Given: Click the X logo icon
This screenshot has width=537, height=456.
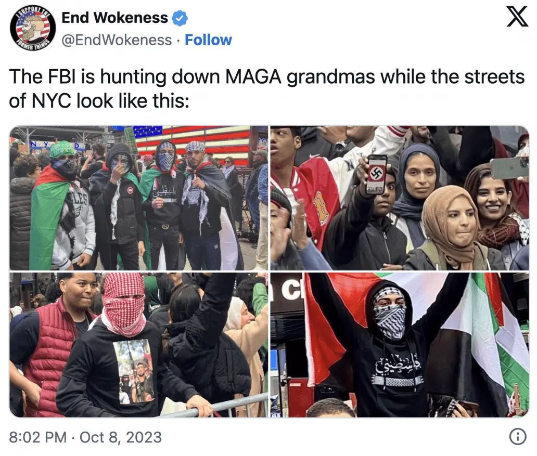Looking at the screenshot, I should [x=517, y=17].
